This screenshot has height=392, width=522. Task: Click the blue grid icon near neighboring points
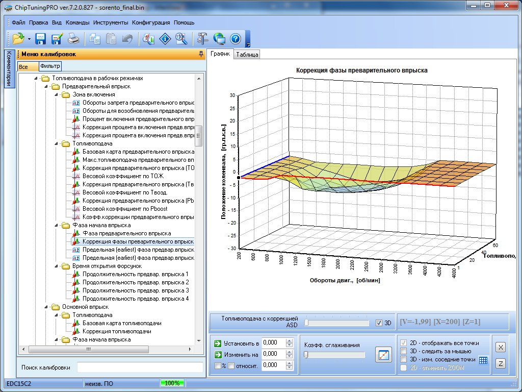coord(483,360)
